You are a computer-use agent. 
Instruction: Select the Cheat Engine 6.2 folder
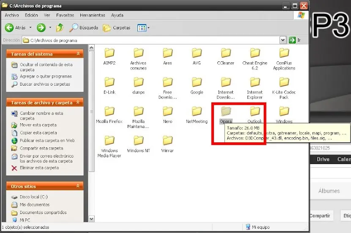click(x=255, y=59)
